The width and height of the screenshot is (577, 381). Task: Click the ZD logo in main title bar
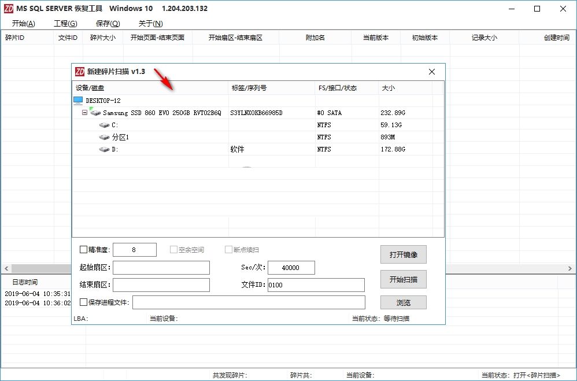click(9, 9)
